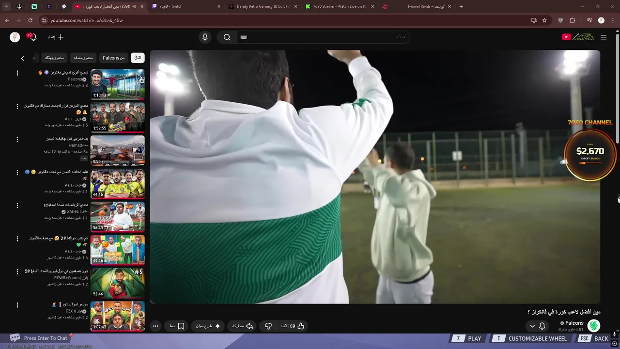The height and width of the screenshot is (349, 620).
Task: Open site info icon beside URL
Action: click(44, 20)
